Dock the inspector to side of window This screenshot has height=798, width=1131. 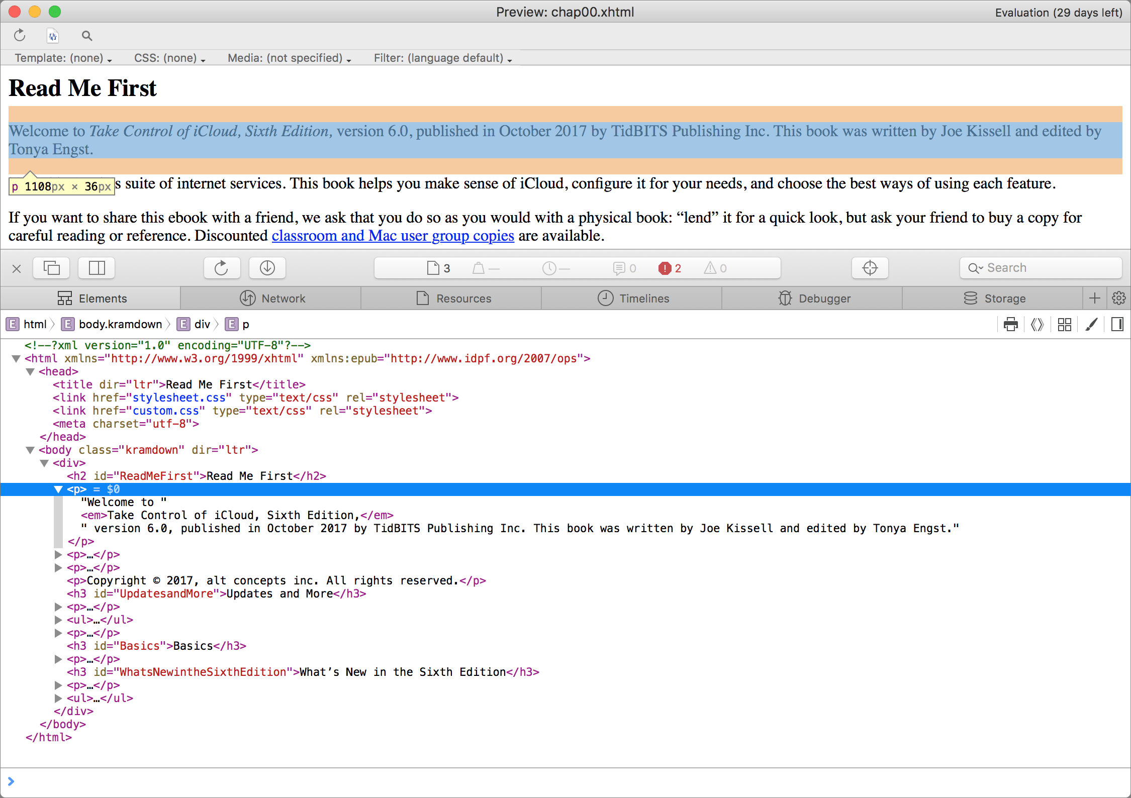[x=97, y=268]
